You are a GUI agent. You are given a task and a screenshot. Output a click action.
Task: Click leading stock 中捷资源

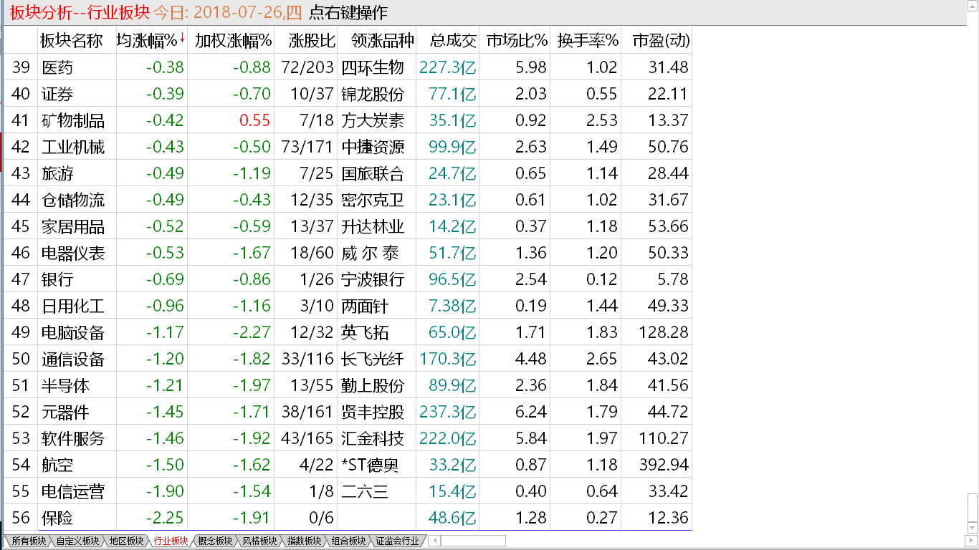373,147
